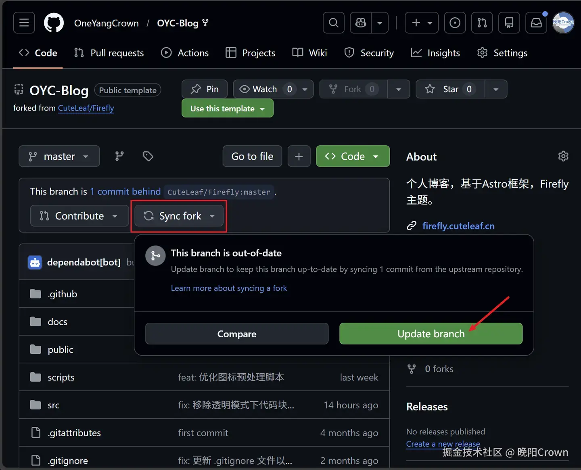Open the 'feat: 优化图标预处理脚本' commit message
581x470 pixels.
click(x=231, y=377)
